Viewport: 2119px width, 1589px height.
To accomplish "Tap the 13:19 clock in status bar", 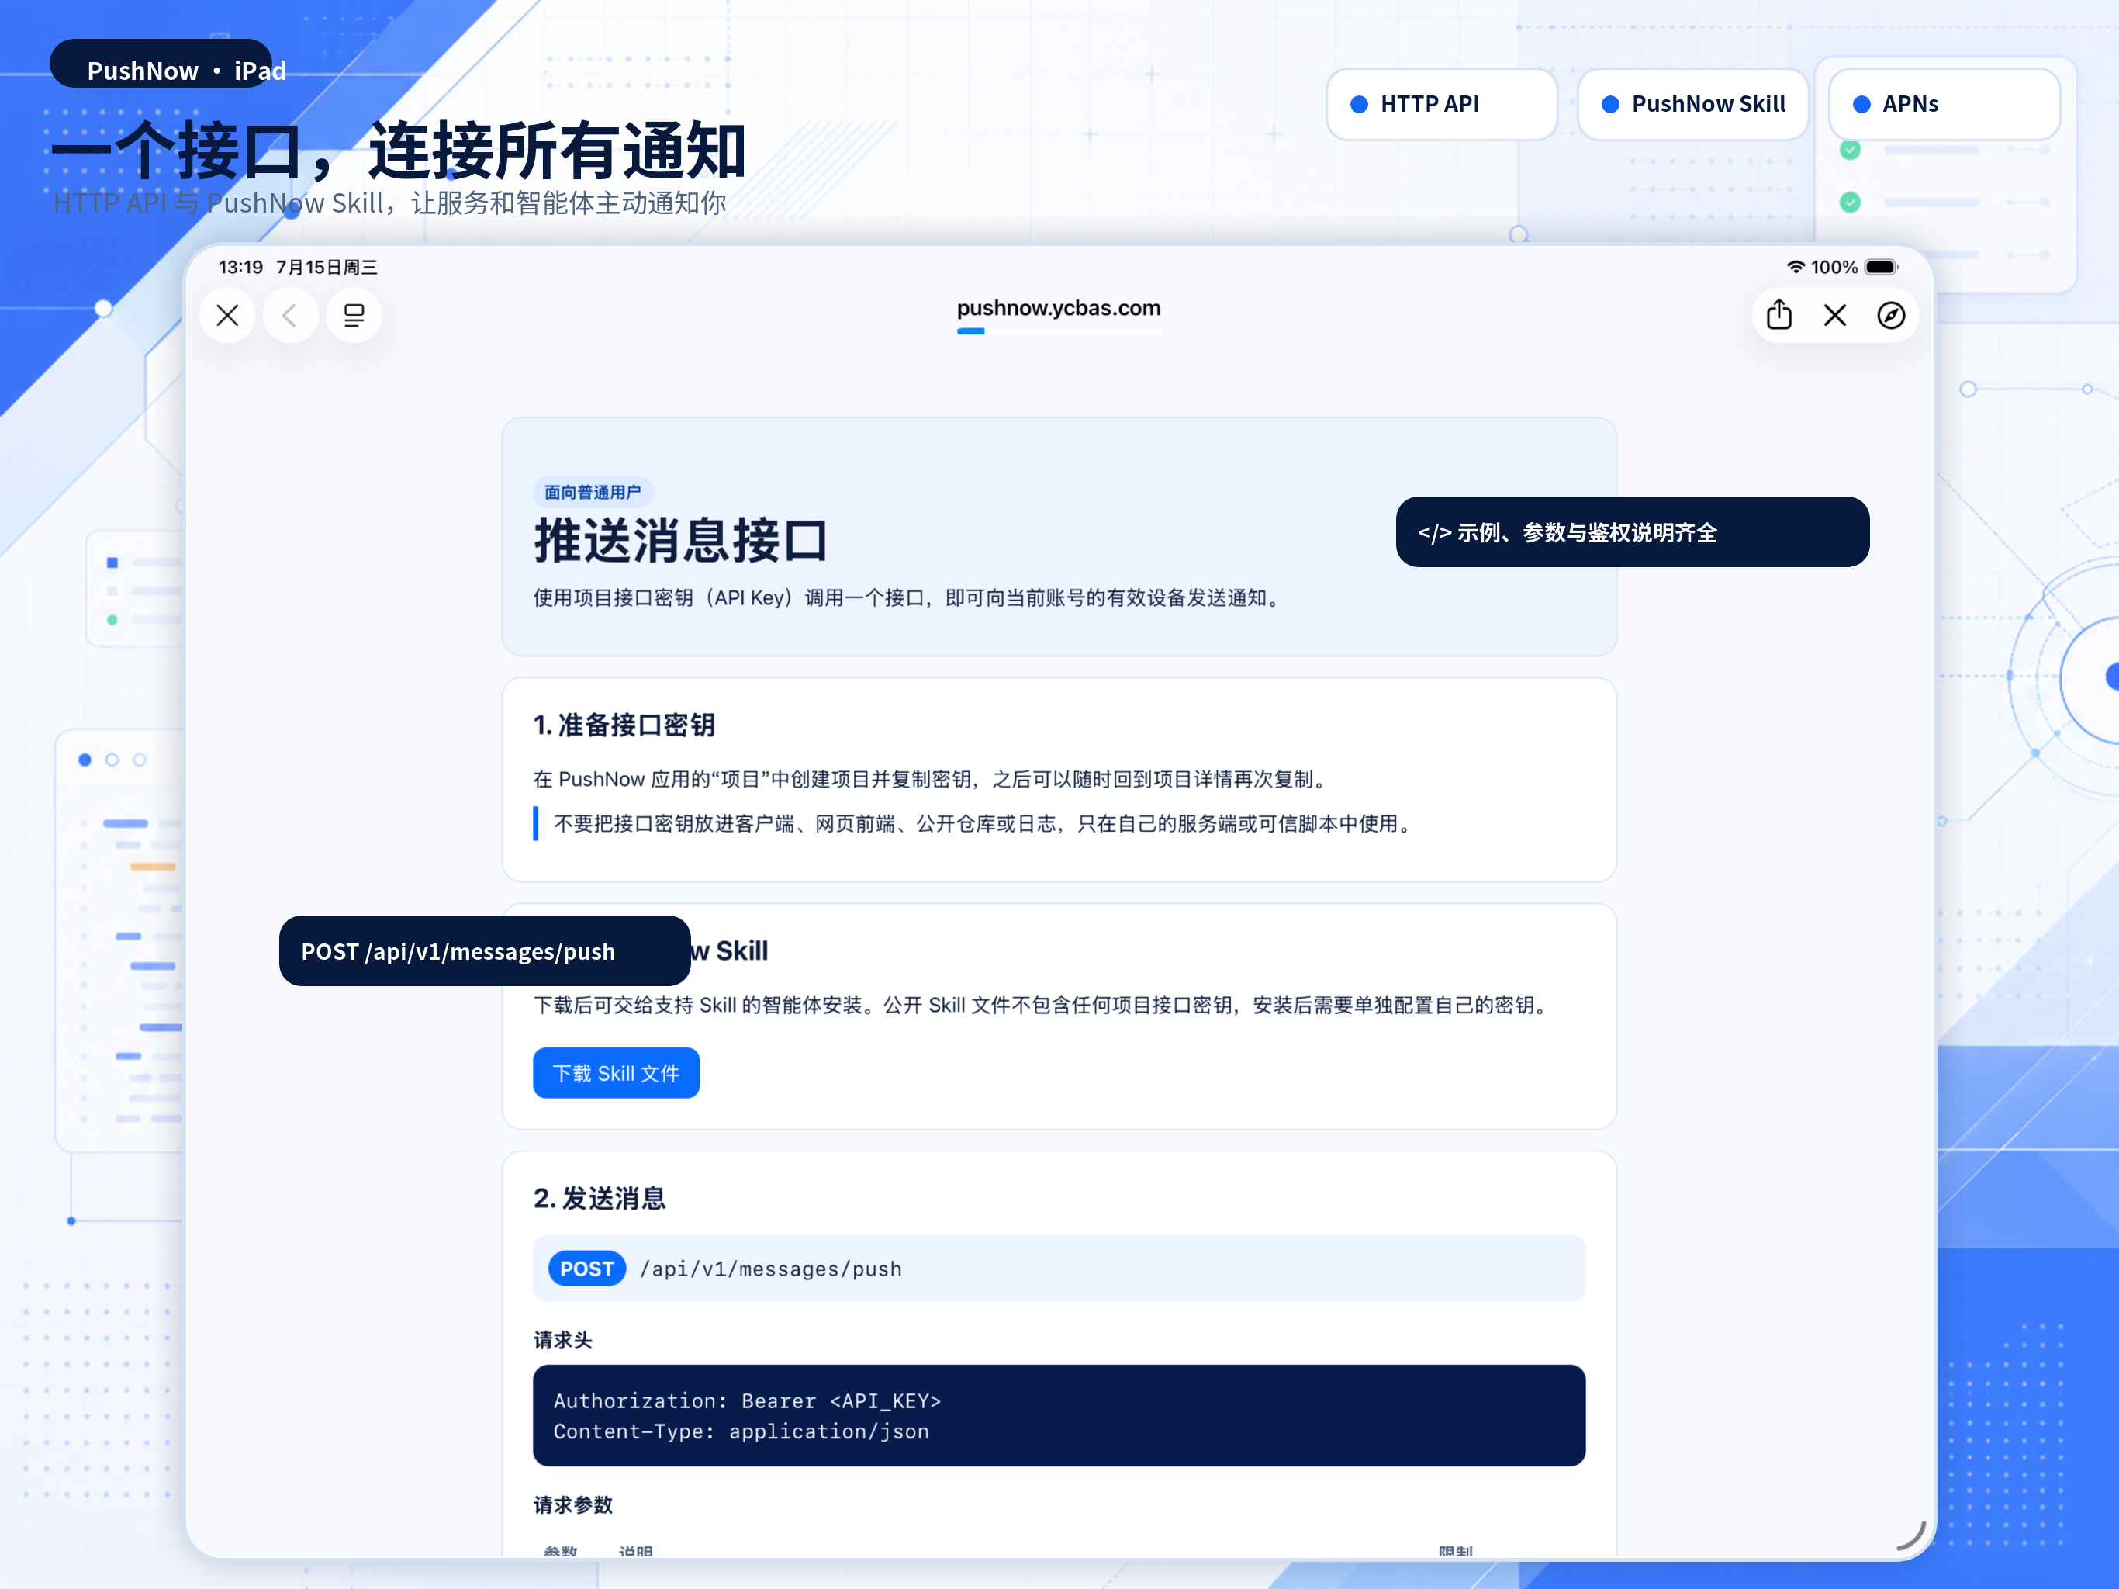I will coord(240,268).
